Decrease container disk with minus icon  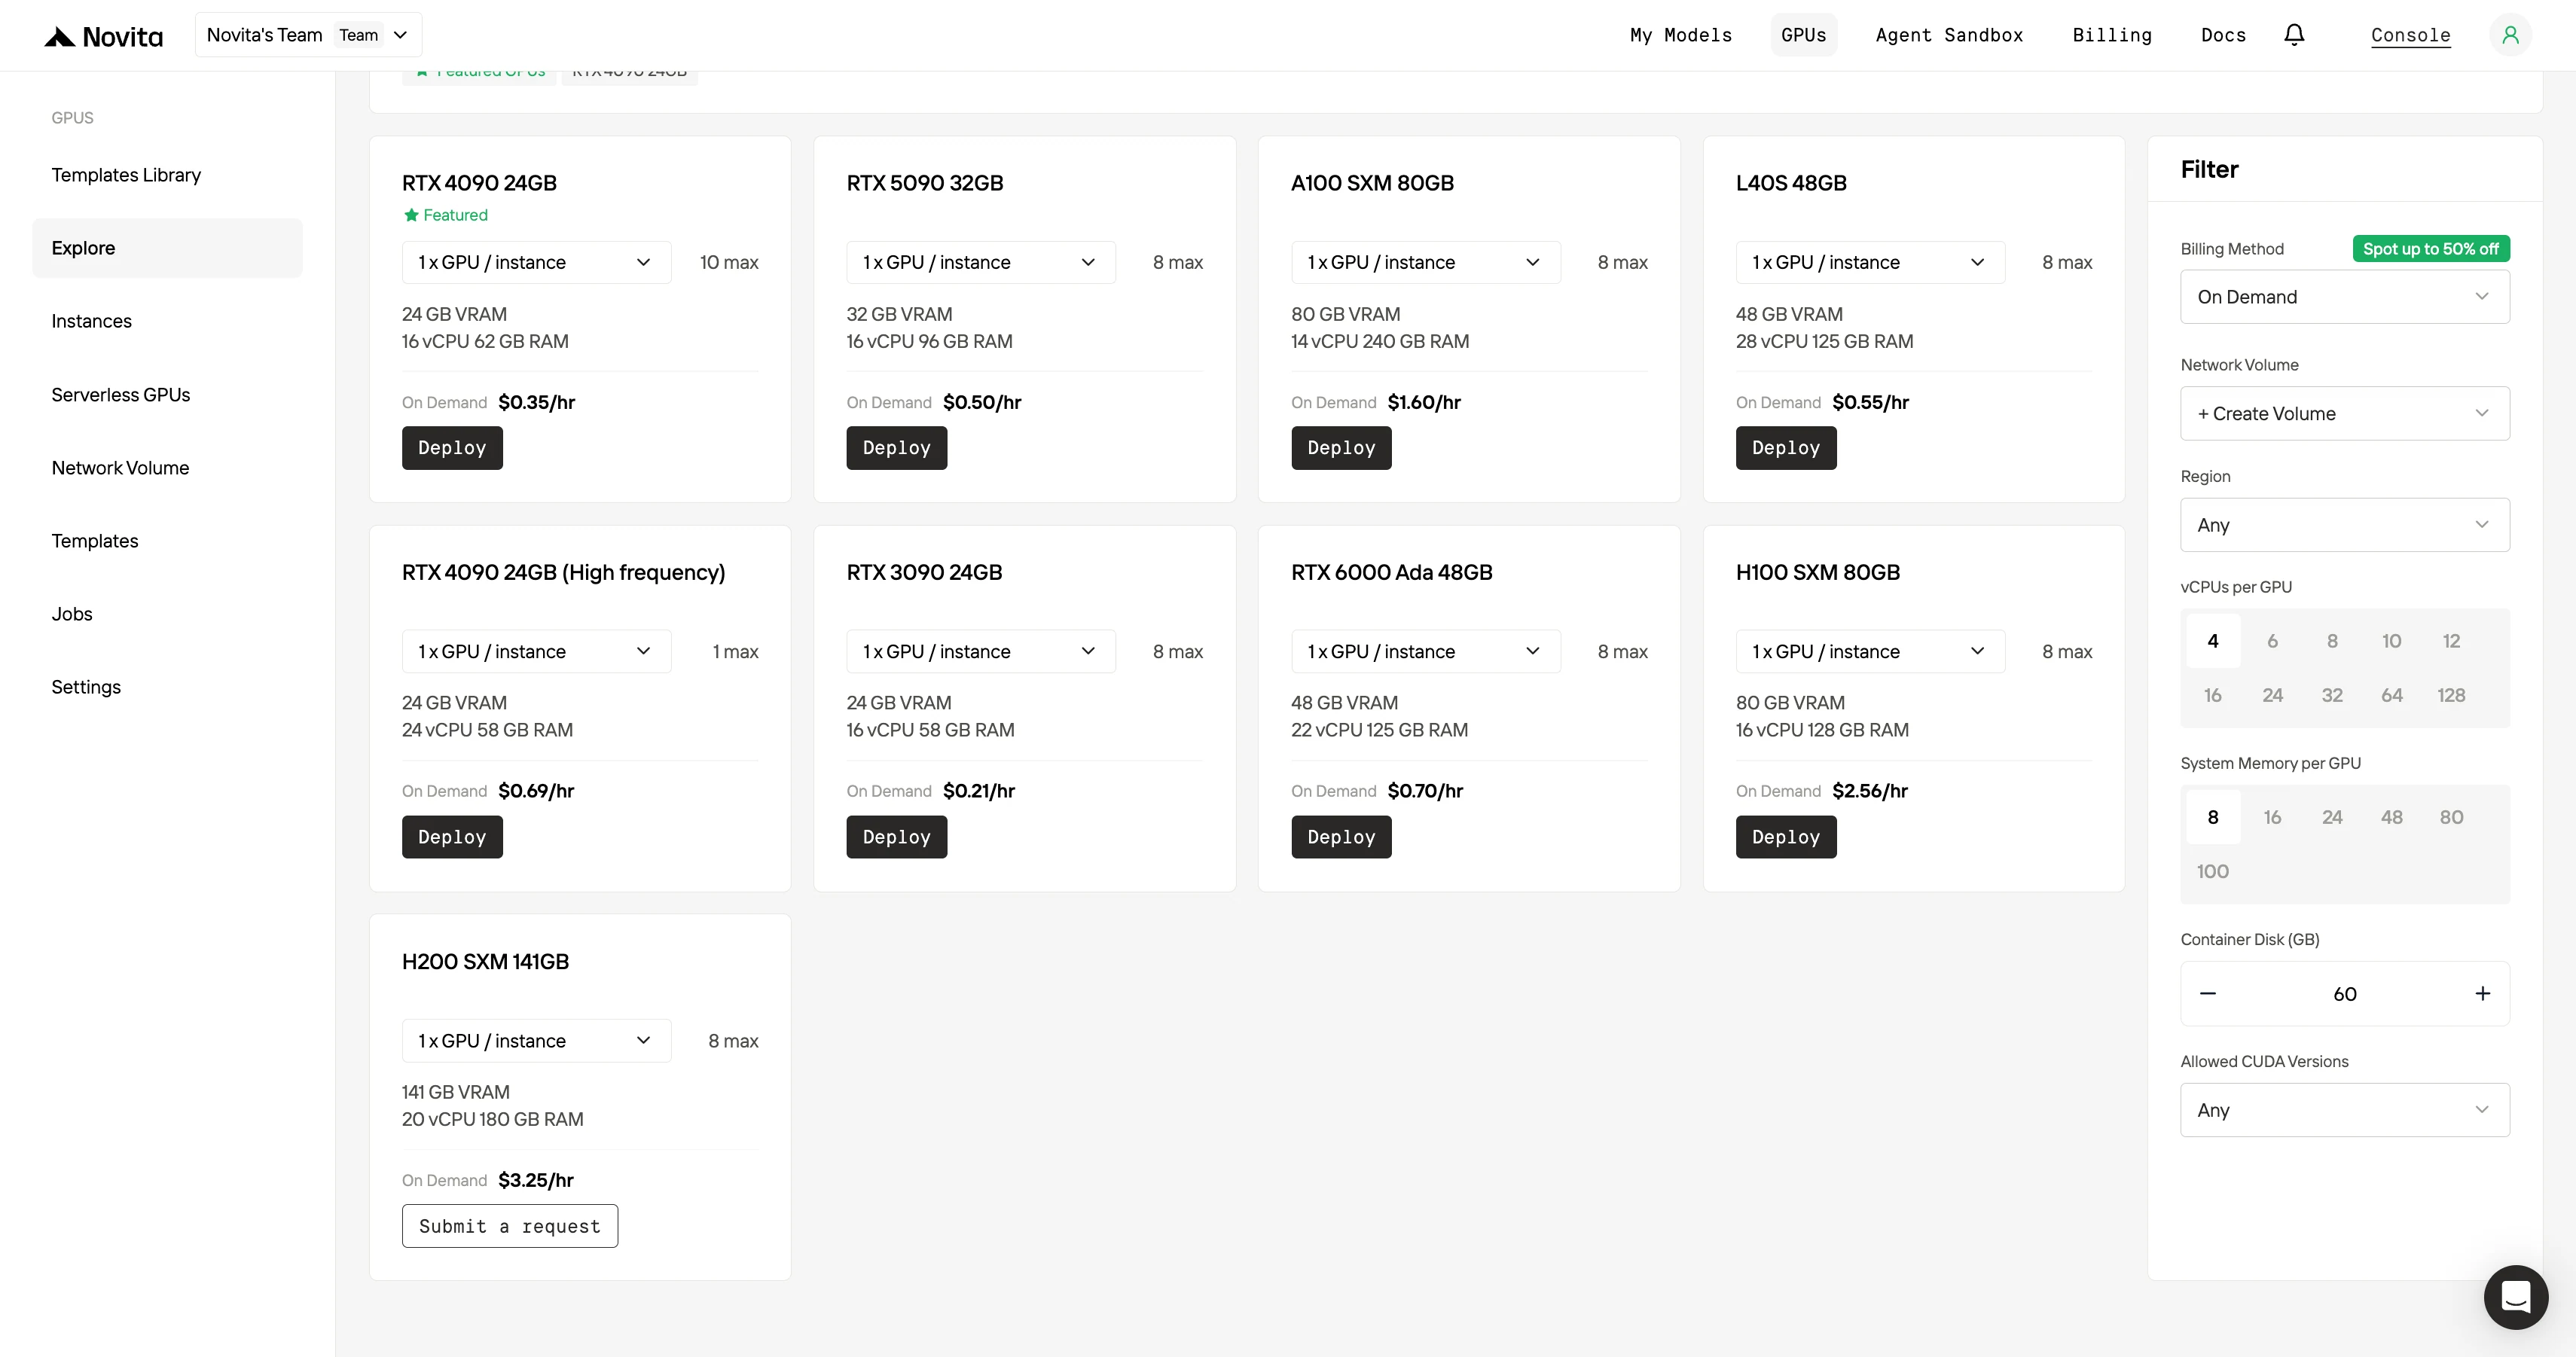tap(2208, 993)
